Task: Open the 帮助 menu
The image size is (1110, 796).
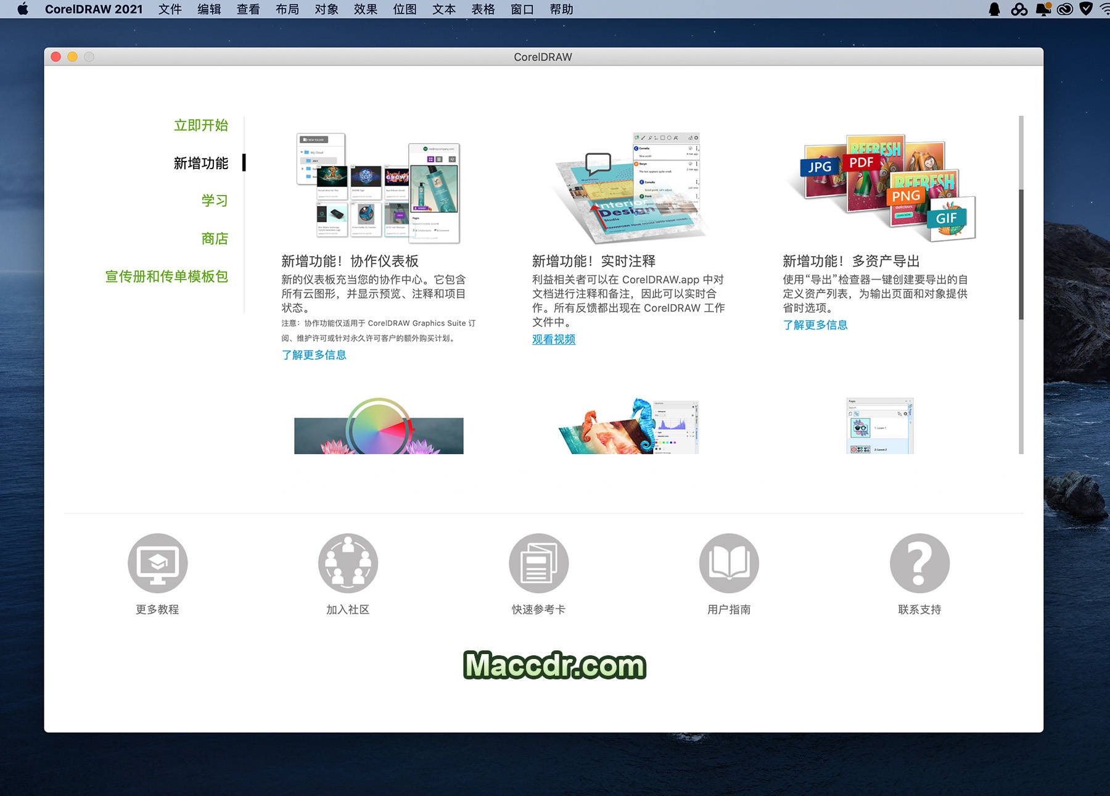Action: 561,9
